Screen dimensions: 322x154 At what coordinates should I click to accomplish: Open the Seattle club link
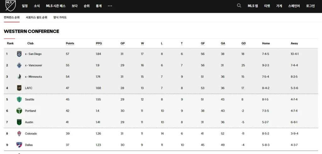(x=30, y=99)
